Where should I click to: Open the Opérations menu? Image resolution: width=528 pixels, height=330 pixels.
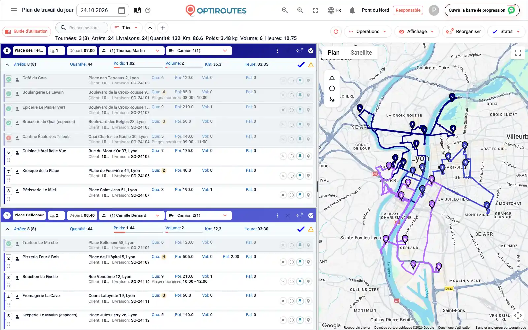click(x=368, y=32)
